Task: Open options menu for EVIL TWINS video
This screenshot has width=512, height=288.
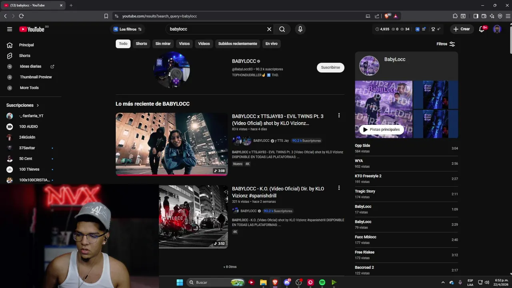Action: pyautogui.click(x=339, y=115)
